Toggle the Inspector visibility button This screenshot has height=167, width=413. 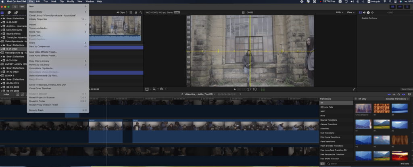pos(408,6)
